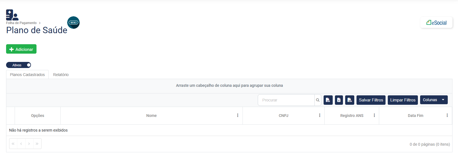Click the Adicionar button
This screenshot has width=458, height=157.
click(x=21, y=49)
